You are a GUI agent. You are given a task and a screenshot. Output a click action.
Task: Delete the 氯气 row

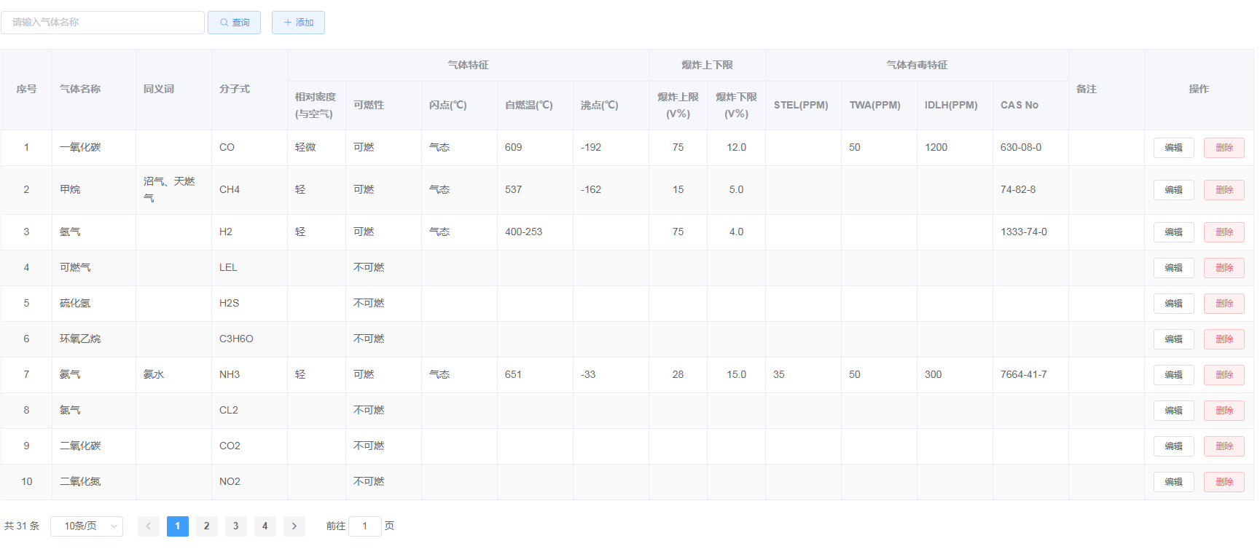1224,411
